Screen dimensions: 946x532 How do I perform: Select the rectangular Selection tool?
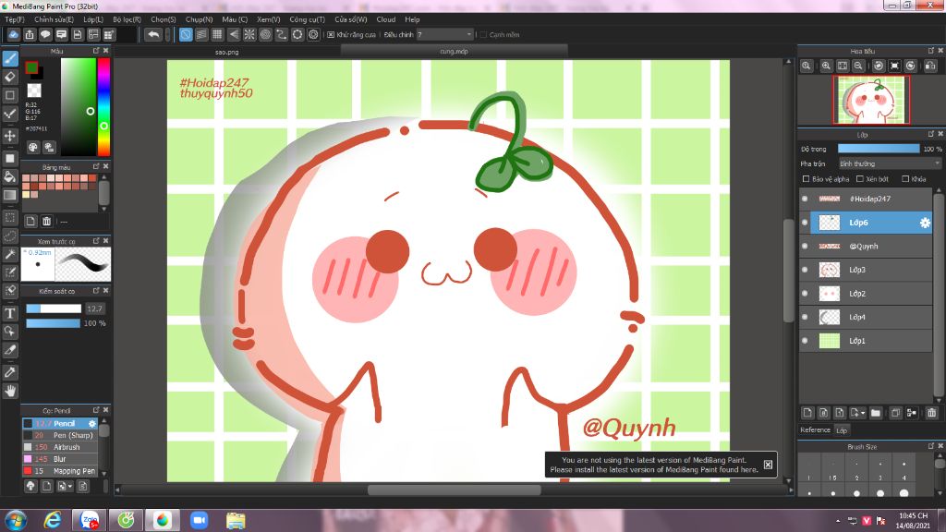tap(9, 217)
